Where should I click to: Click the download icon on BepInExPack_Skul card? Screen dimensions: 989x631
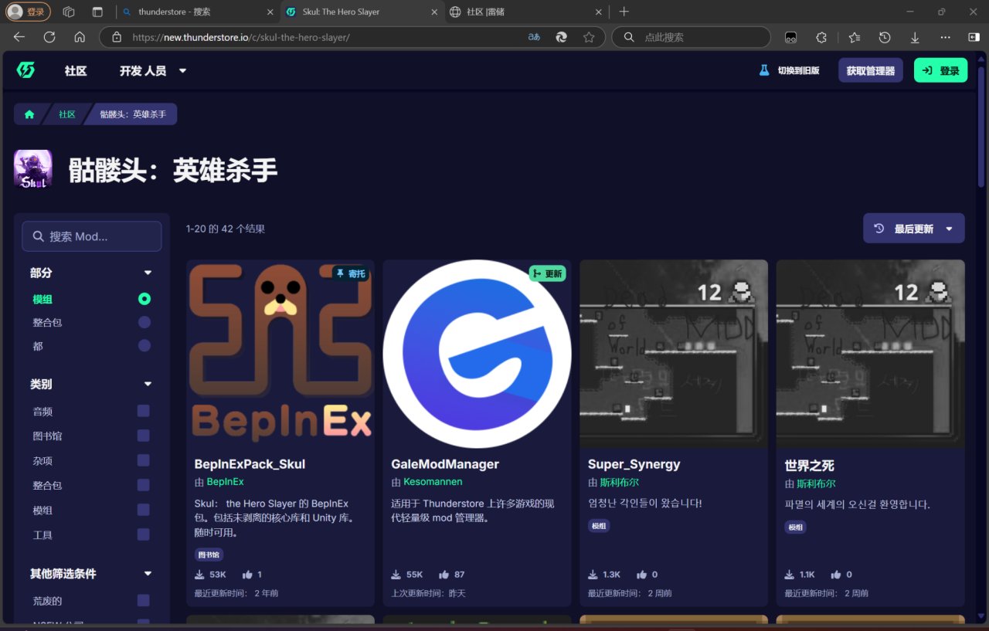pyautogui.click(x=199, y=575)
